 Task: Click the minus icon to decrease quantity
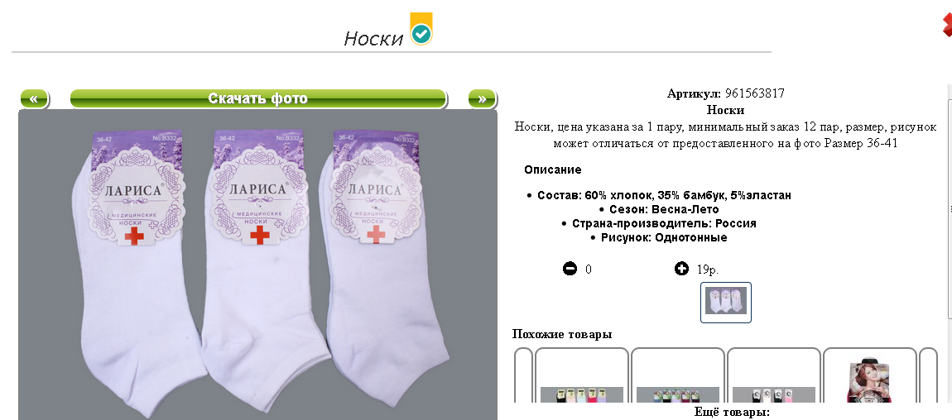[x=570, y=268]
